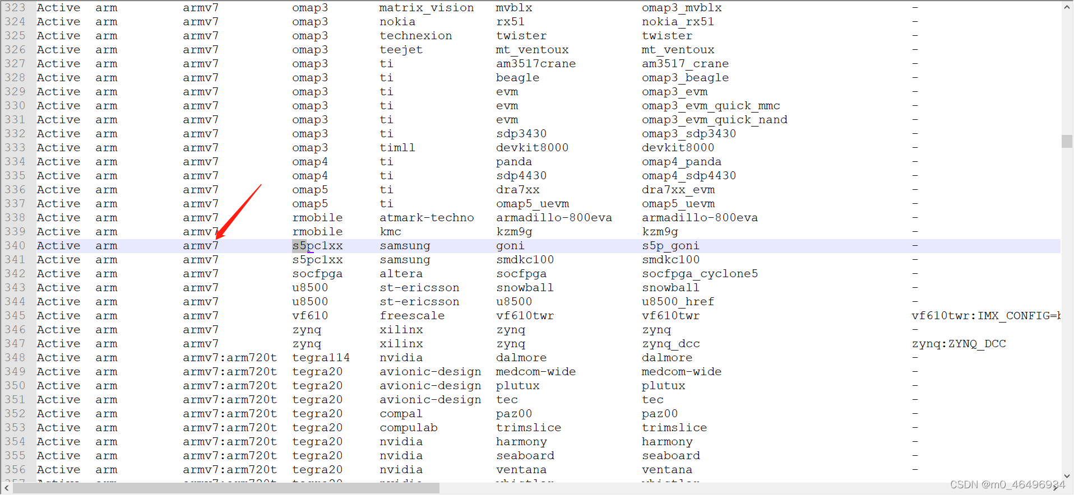Screen dimensions: 1074x495
Task: Click 'samsung' on line 341
Action: pos(405,260)
